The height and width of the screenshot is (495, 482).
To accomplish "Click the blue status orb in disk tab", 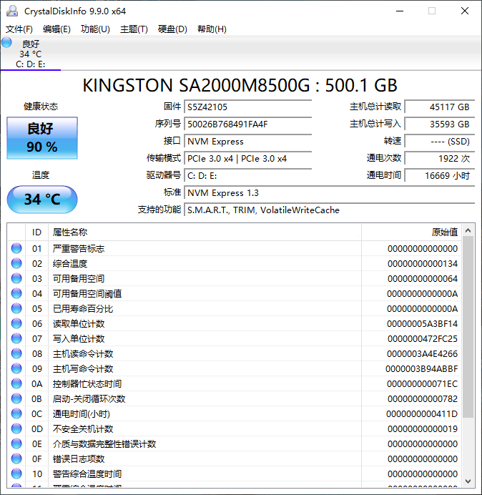I will [6, 42].
